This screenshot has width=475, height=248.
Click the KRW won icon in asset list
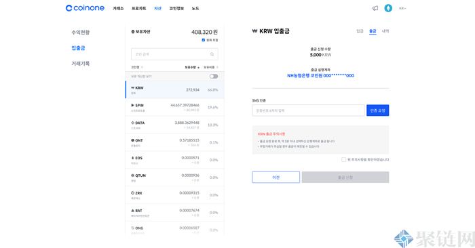[132, 87]
